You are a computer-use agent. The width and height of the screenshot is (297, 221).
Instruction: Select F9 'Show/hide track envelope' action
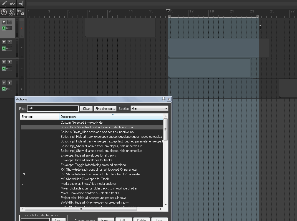92,174
